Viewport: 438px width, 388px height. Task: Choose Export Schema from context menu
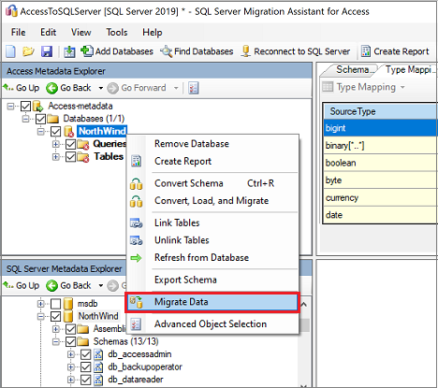(x=212, y=280)
